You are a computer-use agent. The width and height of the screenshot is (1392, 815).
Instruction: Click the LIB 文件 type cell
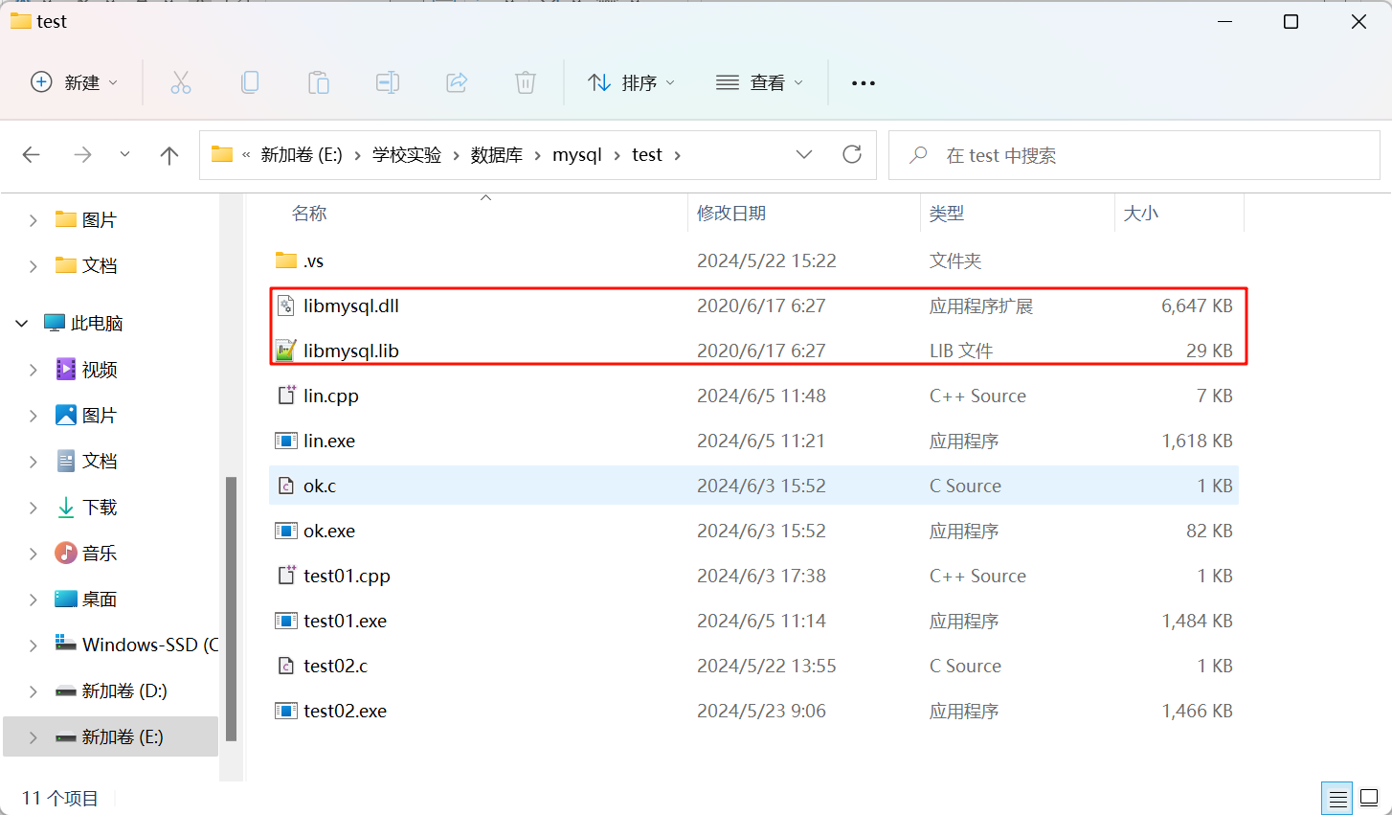click(x=961, y=351)
